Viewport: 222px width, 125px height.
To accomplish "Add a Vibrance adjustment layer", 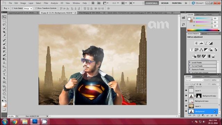I will coord(192,50).
